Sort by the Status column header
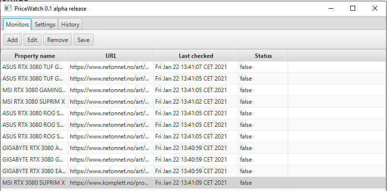 [263, 56]
